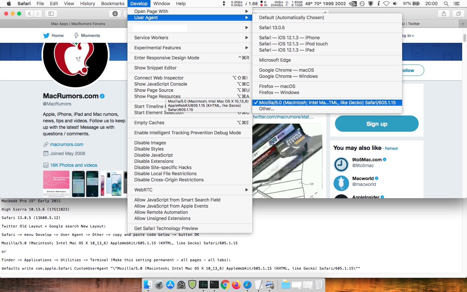
Task: Click the Sign up button
Action: point(377,124)
